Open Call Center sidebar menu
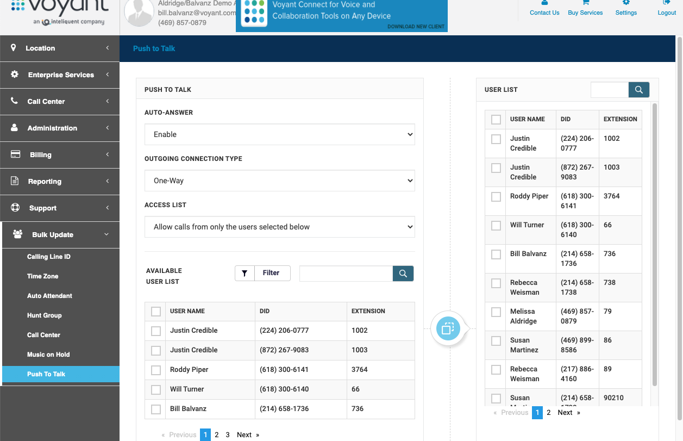Screen dimensions: 683x441 coord(60,102)
